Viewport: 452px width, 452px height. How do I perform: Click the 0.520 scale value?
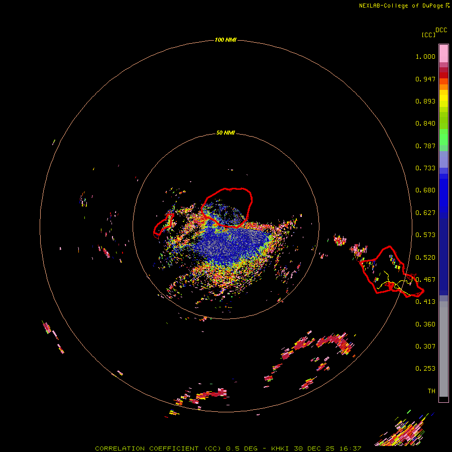(425, 258)
